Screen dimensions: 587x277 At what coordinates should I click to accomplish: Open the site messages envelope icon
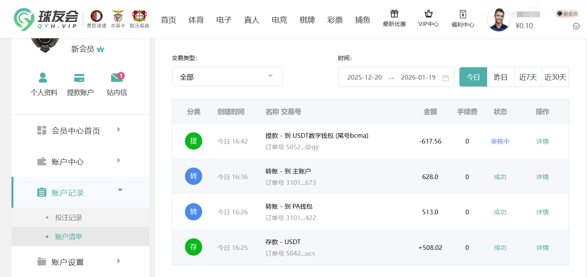pyautogui.click(x=117, y=78)
